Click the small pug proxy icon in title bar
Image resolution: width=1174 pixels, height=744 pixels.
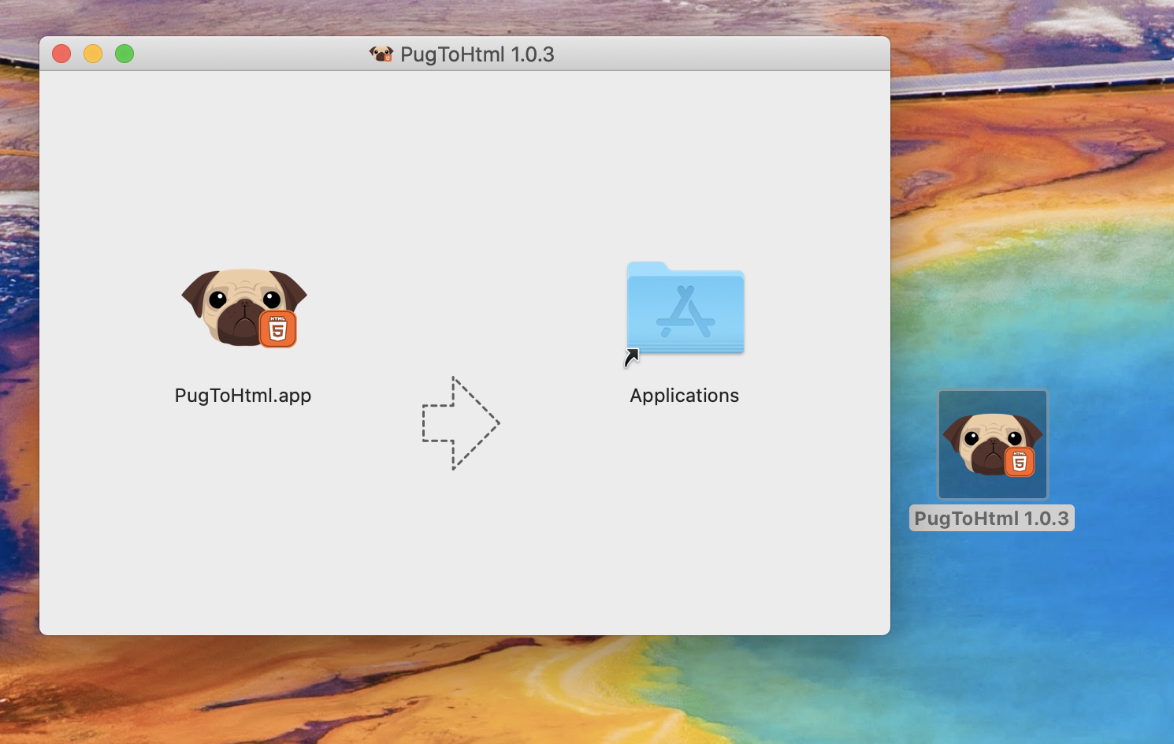[381, 54]
